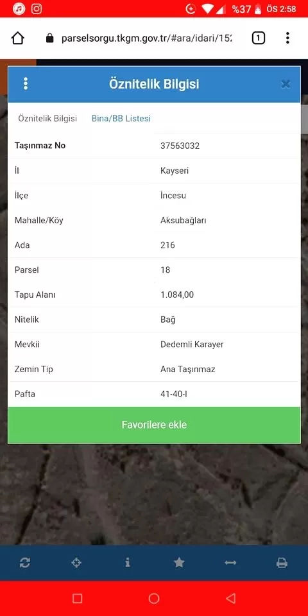308x616 pixels.
Task: Open the info icon in bottom toolbar
Action: point(127,563)
